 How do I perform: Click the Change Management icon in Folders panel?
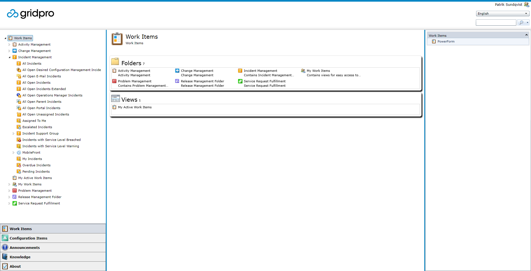click(177, 71)
